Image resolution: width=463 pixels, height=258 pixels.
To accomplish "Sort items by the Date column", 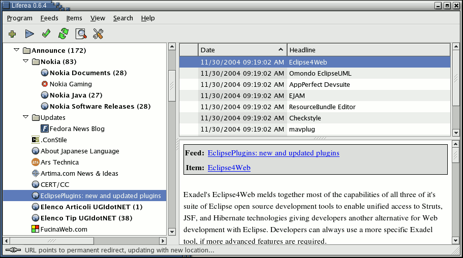I will click(x=242, y=50).
